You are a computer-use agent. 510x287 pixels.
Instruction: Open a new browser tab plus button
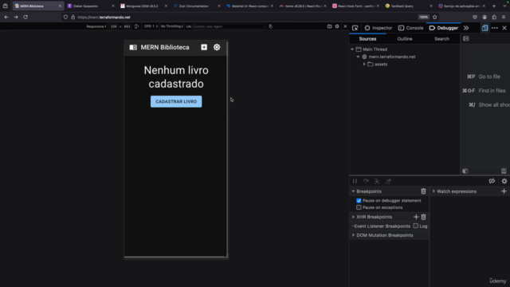click(494, 6)
